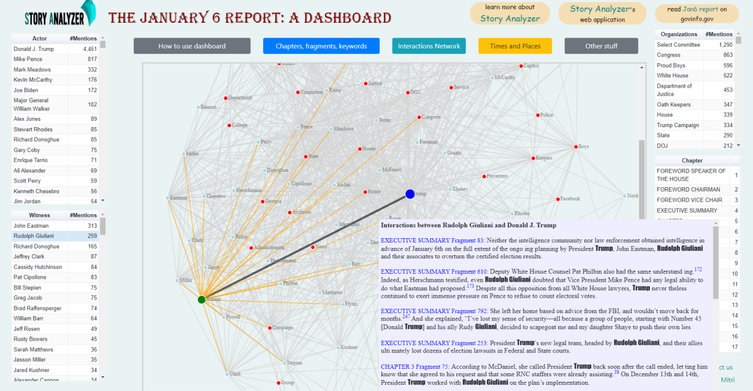Select Oath Keepers organization row
Image resolution: width=753 pixels, height=391 pixels.
pos(695,104)
